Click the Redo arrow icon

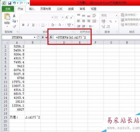coord(21,3)
